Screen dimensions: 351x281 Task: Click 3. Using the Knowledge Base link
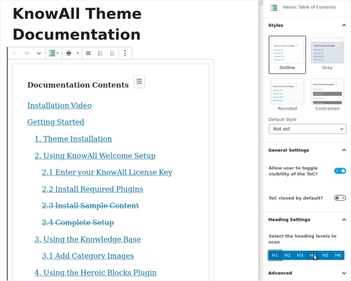[87, 239]
